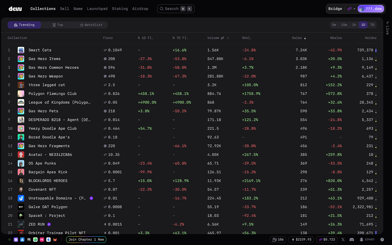392x245 pixels.
Task: Click the help question mark icon
Action: pos(382,240)
